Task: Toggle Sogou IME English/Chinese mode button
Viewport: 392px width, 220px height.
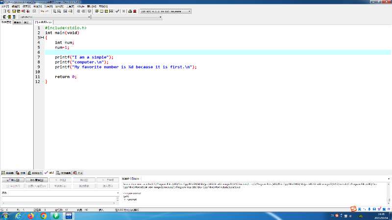Action: click(x=360, y=209)
